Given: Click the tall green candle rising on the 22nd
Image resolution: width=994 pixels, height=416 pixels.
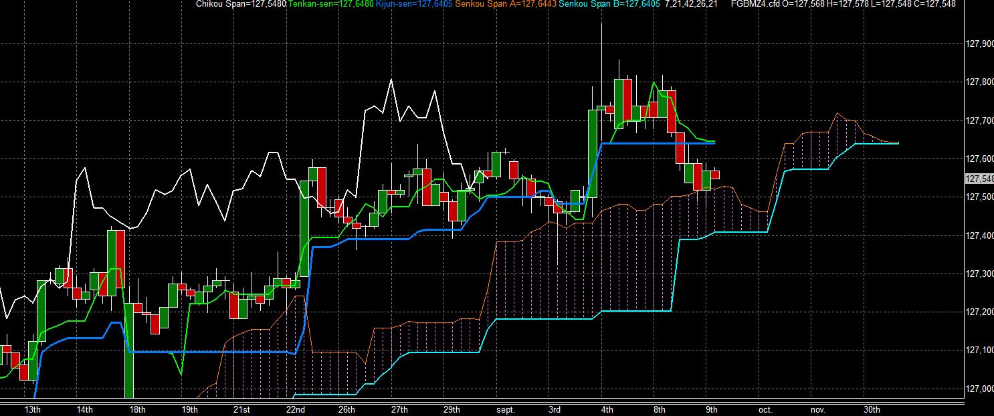Looking at the screenshot, I should click(304, 228).
